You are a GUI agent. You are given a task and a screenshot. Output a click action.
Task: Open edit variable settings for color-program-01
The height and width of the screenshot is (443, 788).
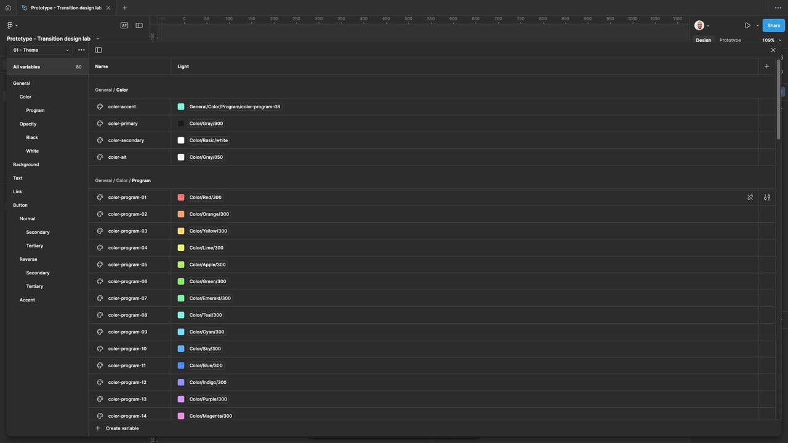767,198
